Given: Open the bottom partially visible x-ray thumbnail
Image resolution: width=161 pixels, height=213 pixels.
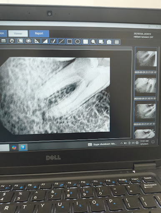Looking at the screenshot, I should click(144, 132).
